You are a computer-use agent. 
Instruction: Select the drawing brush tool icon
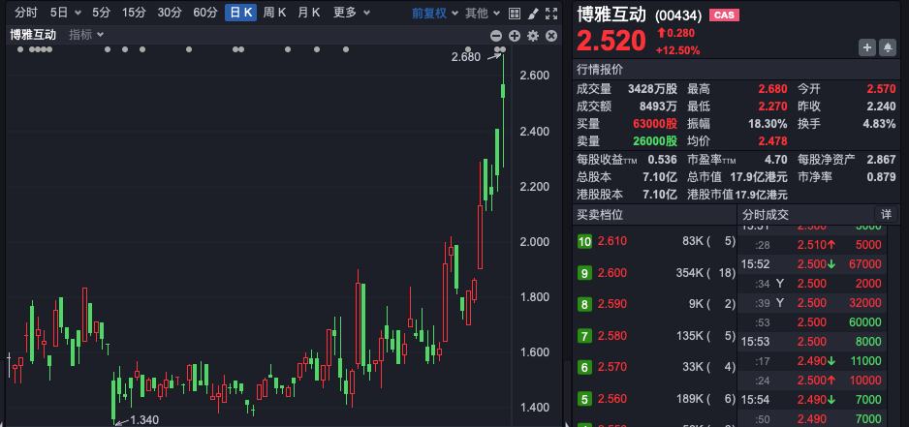(x=533, y=13)
